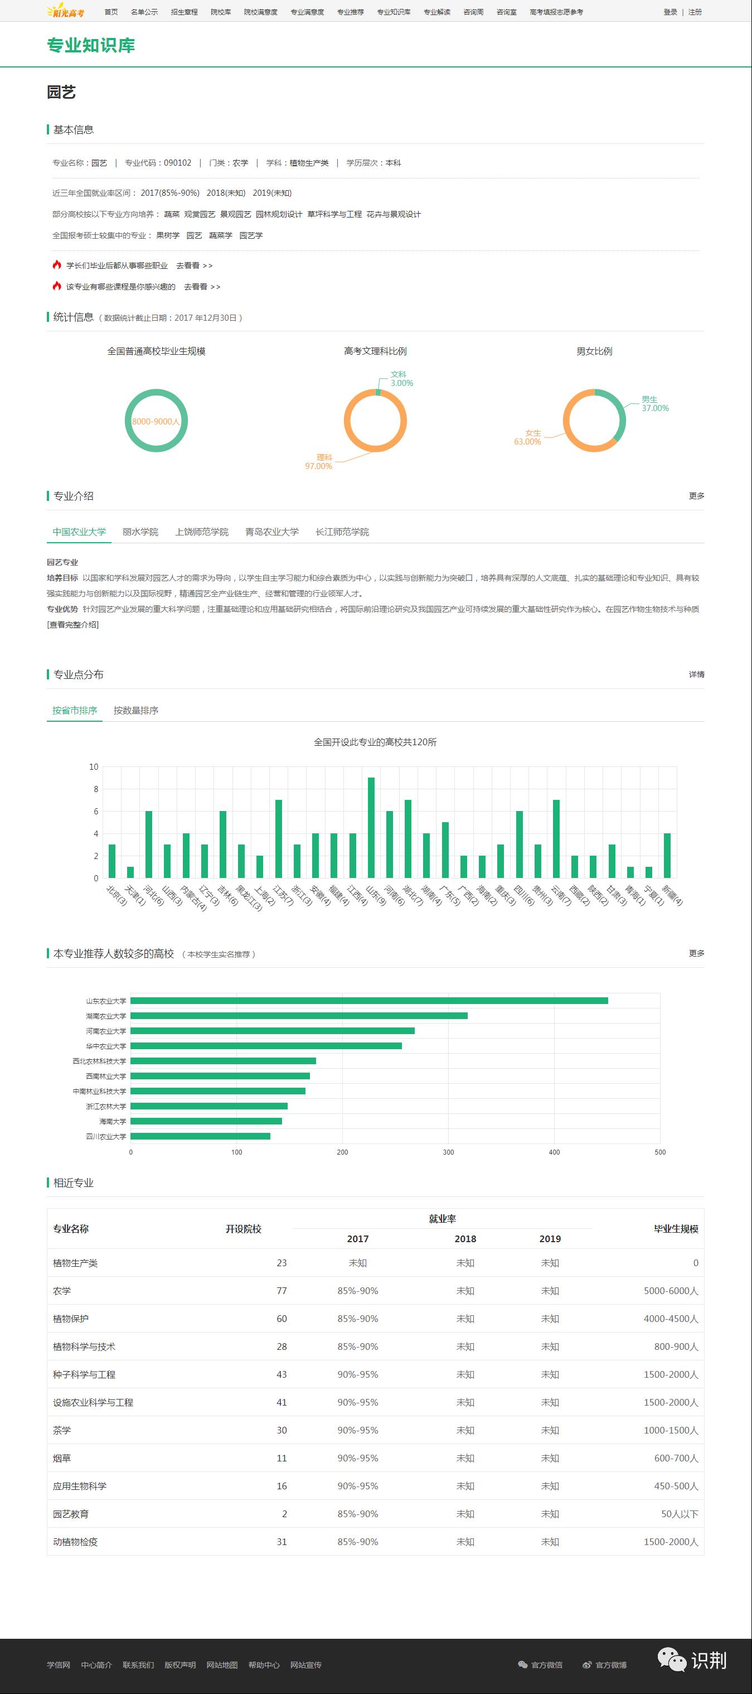
Task: Click 更多 in the 专业介绍 section
Action: coord(697,496)
